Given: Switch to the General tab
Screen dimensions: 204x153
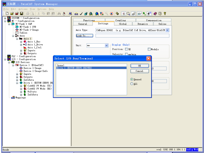Looking at the screenshot, I should pyautogui.click(x=83, y=24).
